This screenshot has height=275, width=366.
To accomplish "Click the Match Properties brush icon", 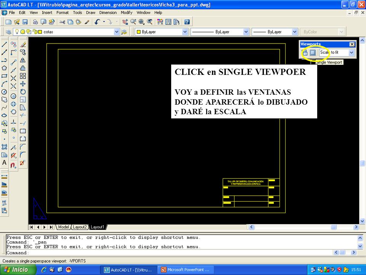I will tap(87, 22).
